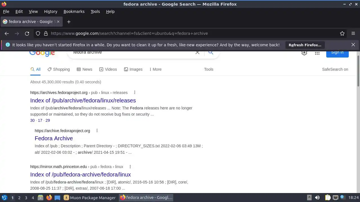Click in the Google search text field

[132, 53]
